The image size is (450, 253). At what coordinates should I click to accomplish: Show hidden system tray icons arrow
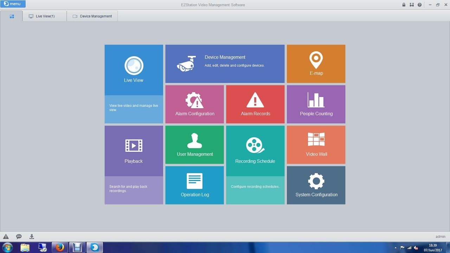point(396,247)
